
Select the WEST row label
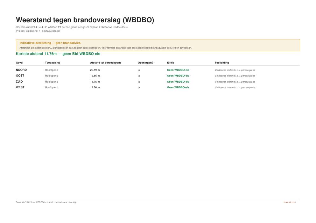[20, 87]
